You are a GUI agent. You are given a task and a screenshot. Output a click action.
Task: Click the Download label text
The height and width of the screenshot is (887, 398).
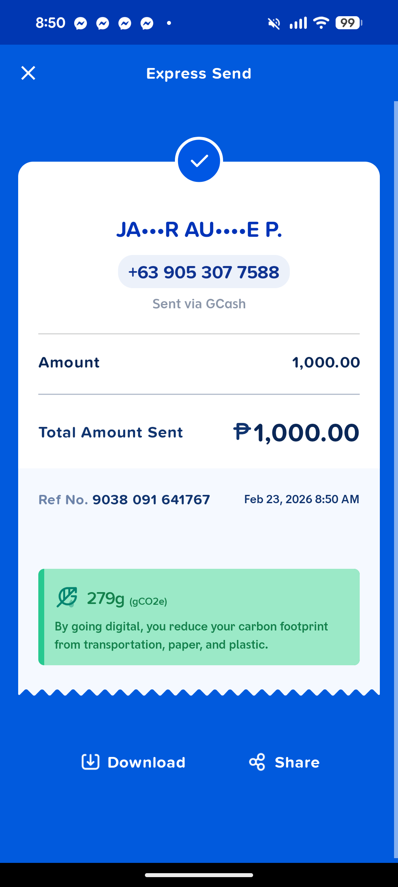coord(146,762)
